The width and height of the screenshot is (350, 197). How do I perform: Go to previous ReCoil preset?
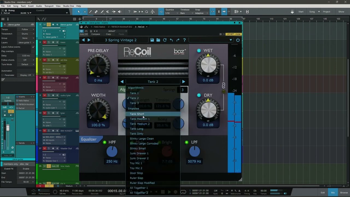click(83, 40)
